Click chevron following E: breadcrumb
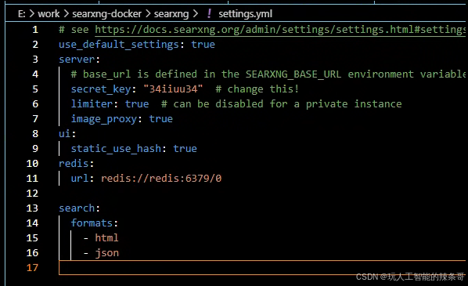The image size is (468, 286). (32, 14)
